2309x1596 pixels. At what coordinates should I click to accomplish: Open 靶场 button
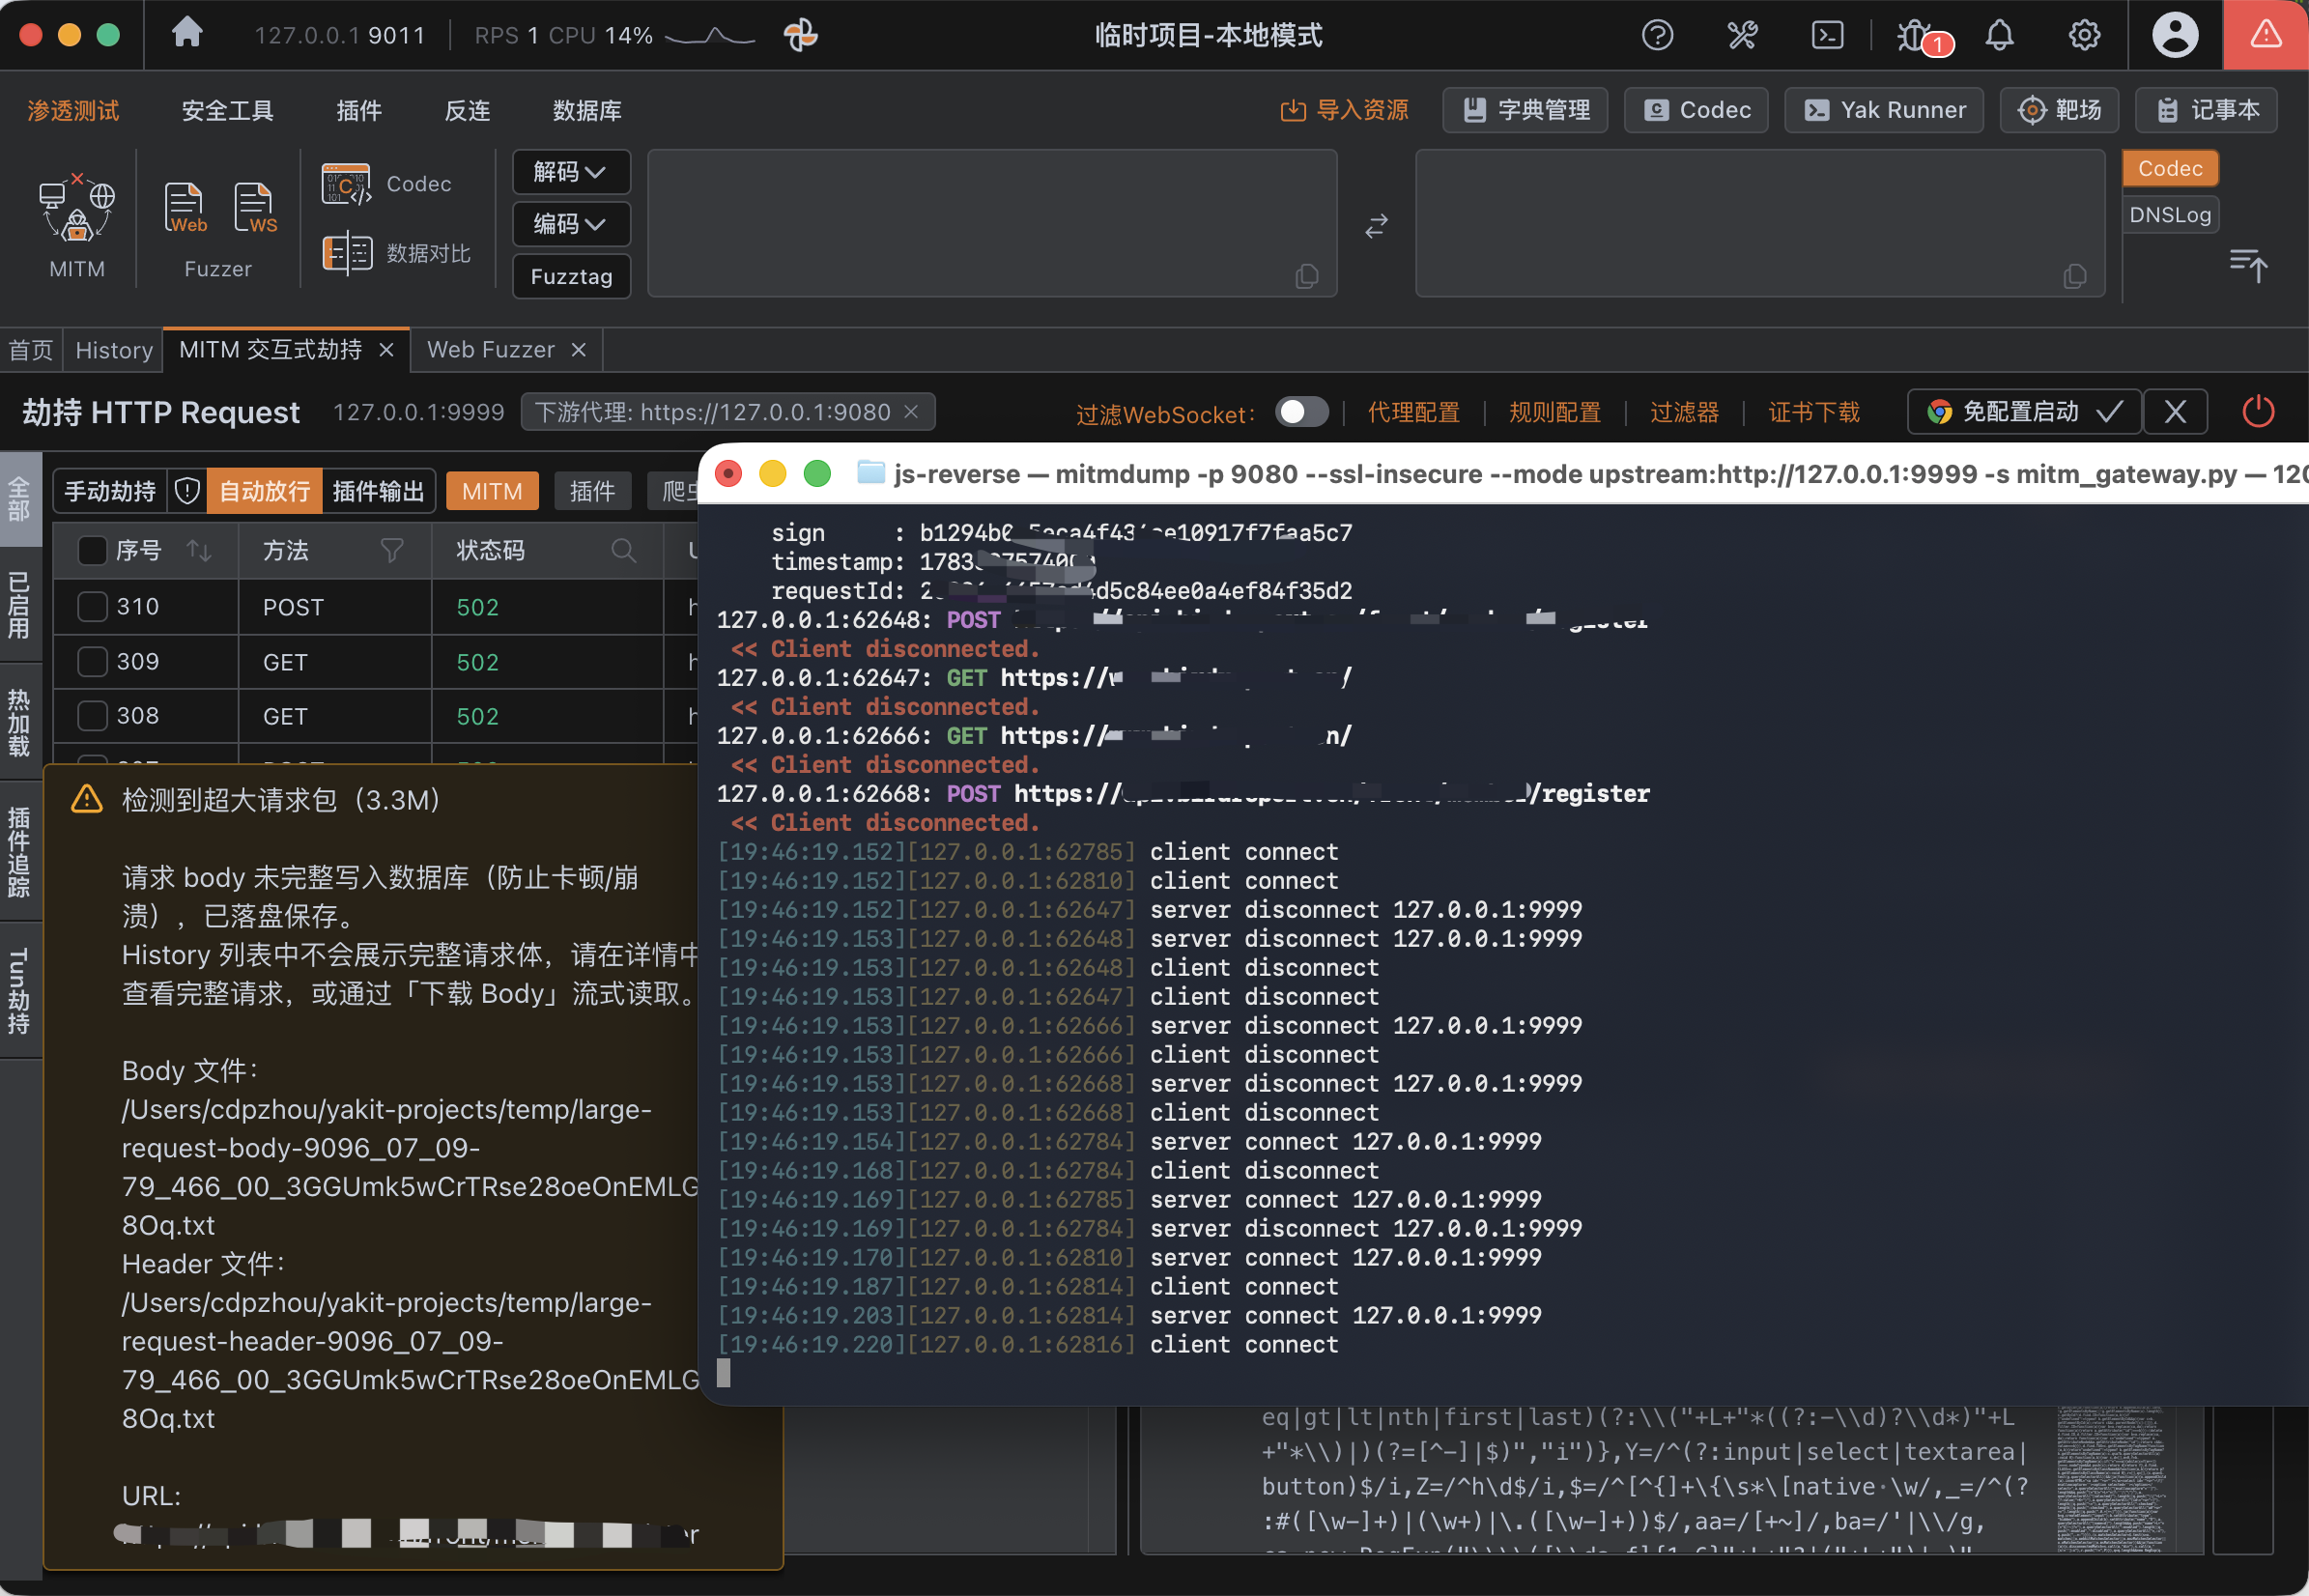click(2059, 110)
